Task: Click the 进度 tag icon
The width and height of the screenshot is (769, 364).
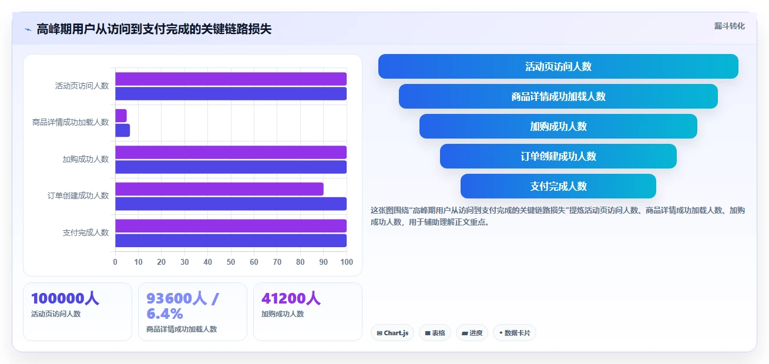Action: tap(465, 333)
